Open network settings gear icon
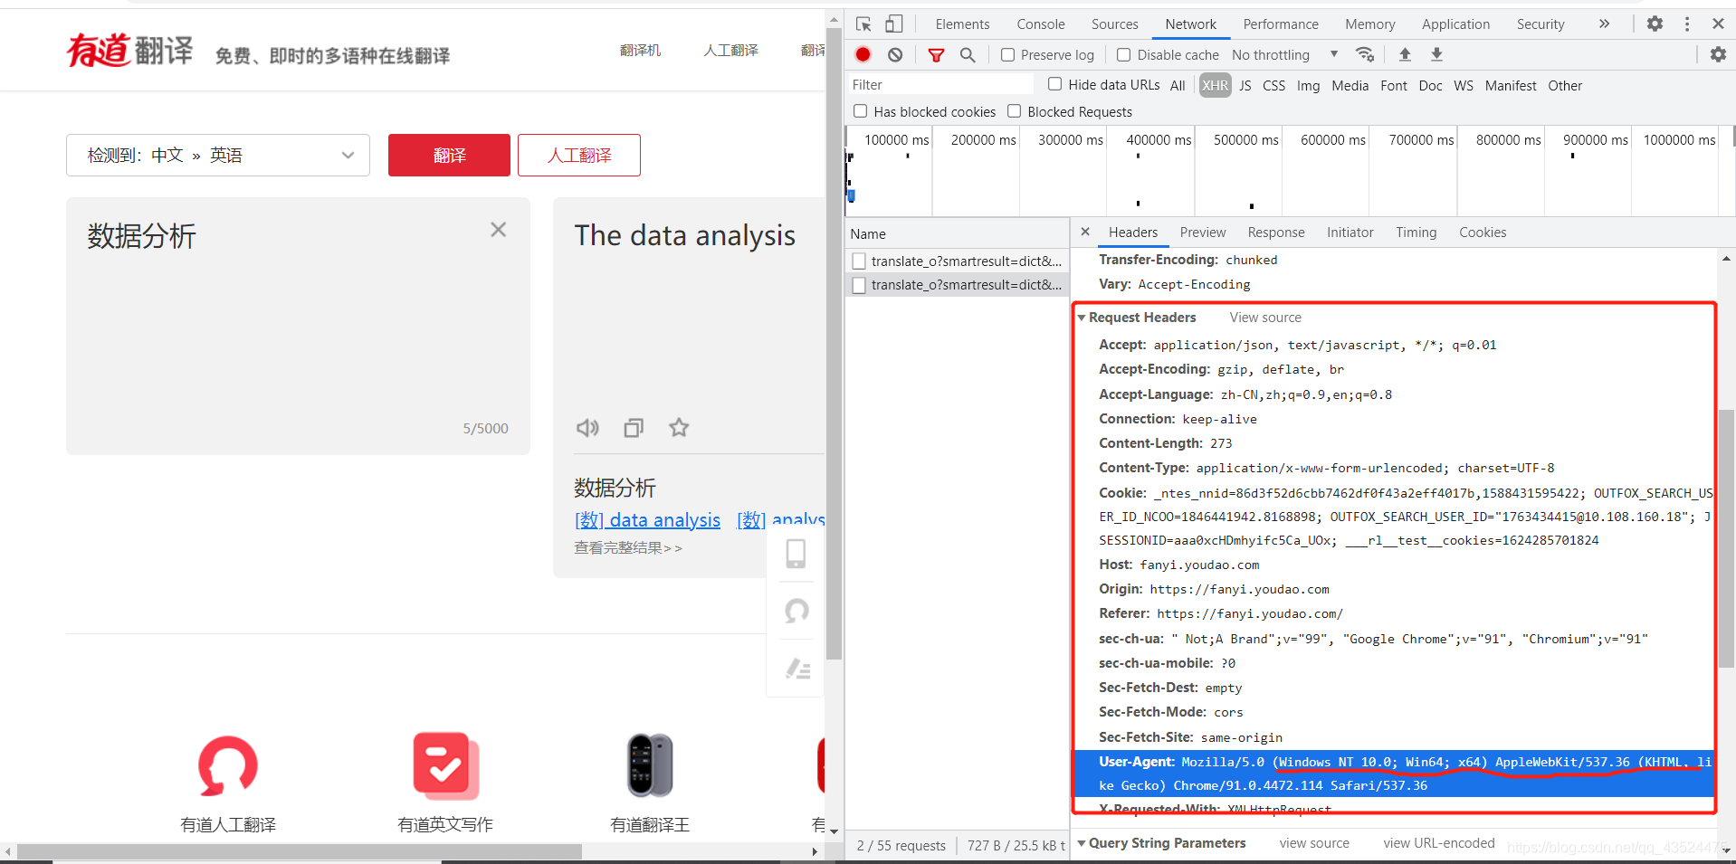The height and width of the screenshot is (864, 1736). point(1718,54)
